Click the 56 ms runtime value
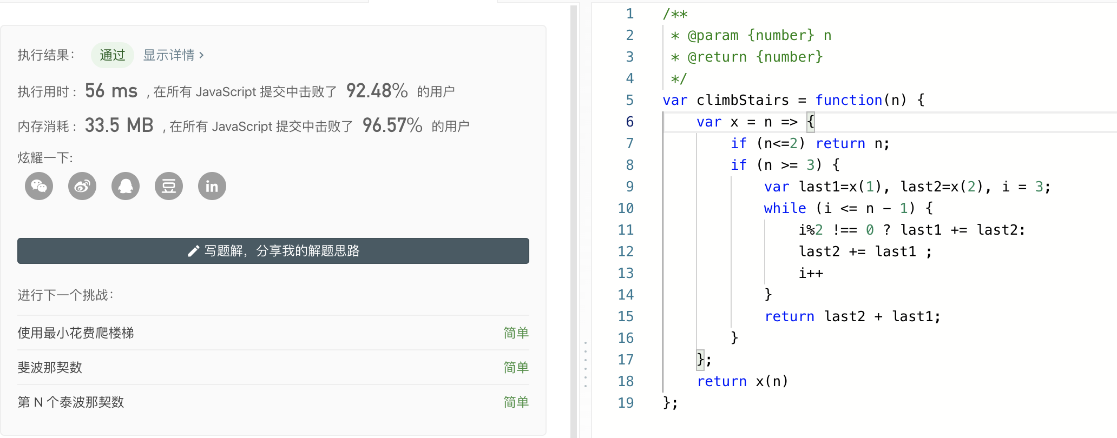 click(x=111, y=91)
